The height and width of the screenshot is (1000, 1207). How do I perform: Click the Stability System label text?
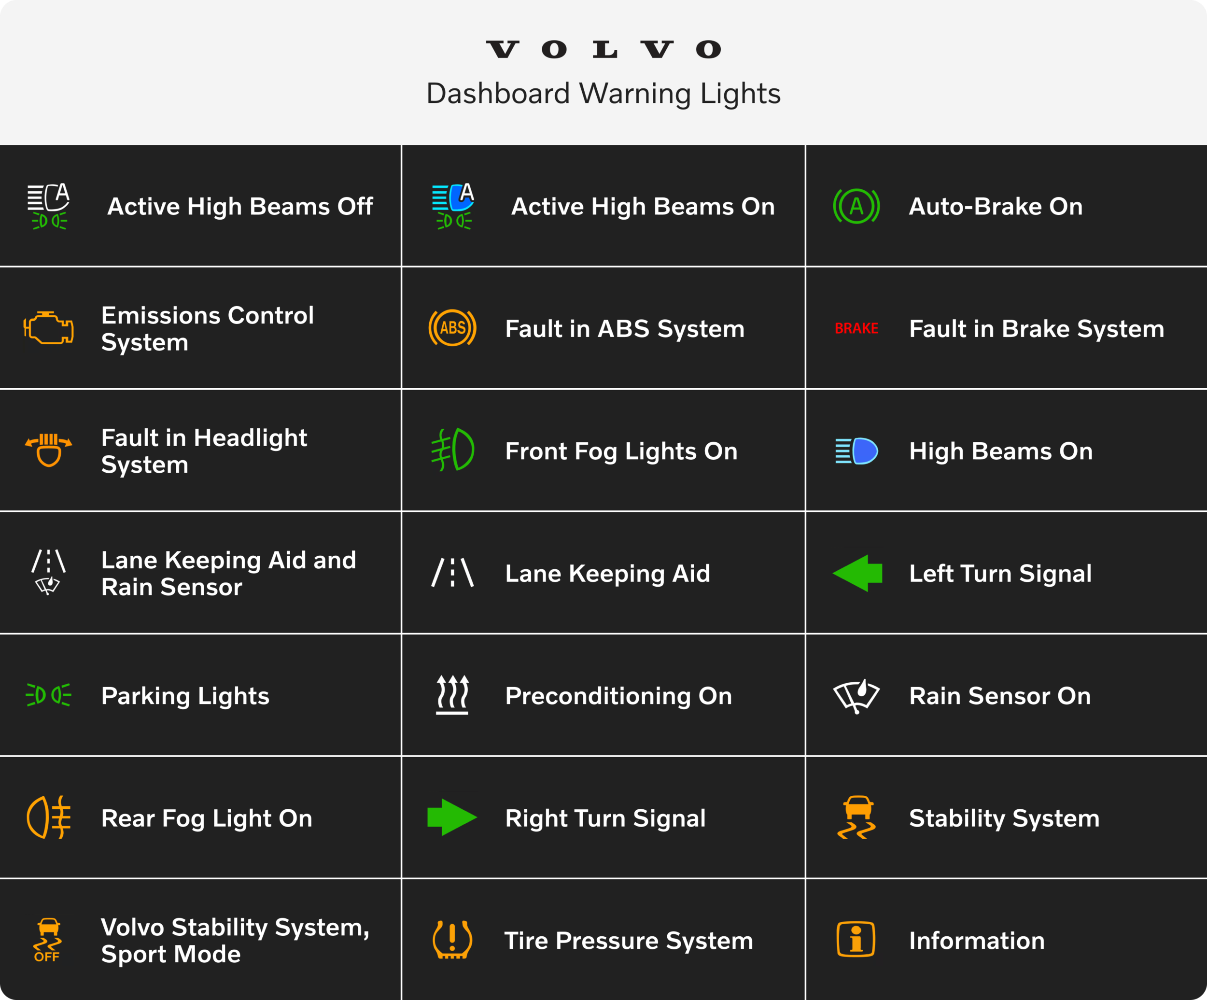pyautogui.click(x=1004, y=818)
